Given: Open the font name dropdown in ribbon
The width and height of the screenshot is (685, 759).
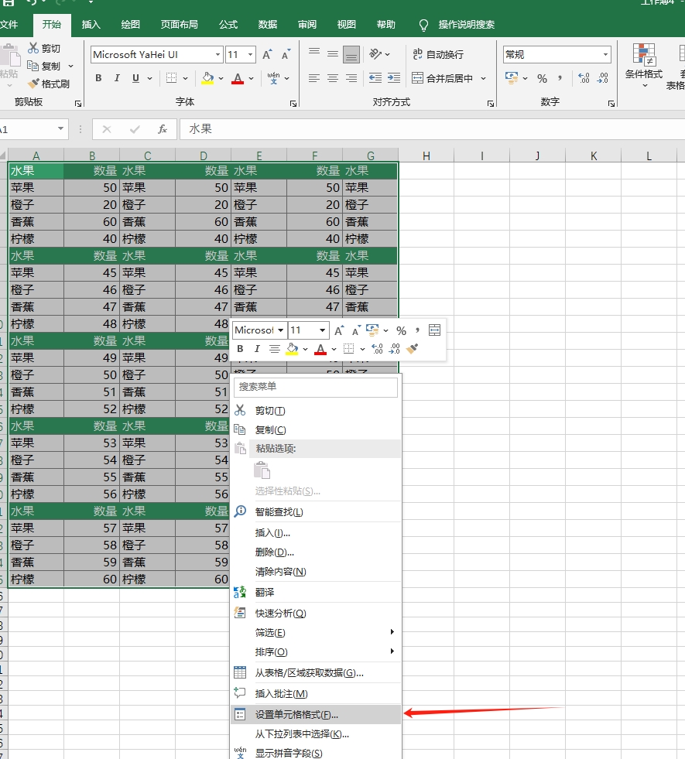Looking at the screenshot, I should pos(217,55).
